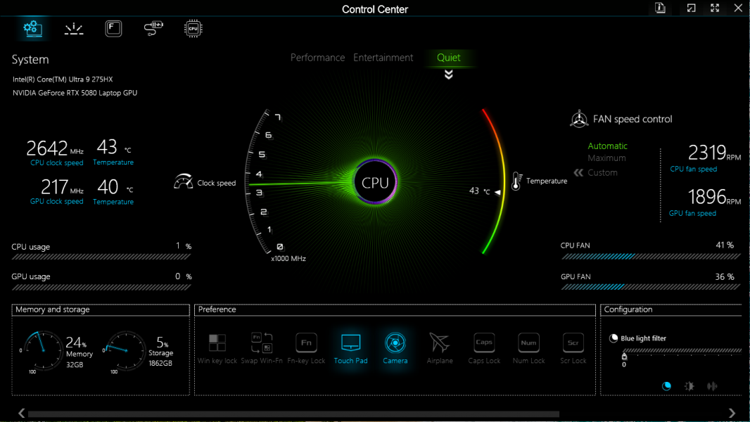Click the GPU FAN percentage bar
750x422 pixels.
point(651,287)
